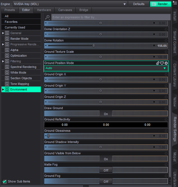Expand the Progressive Rendering category arrow
The height and width of the screenshot is (187, 178).
3,44
